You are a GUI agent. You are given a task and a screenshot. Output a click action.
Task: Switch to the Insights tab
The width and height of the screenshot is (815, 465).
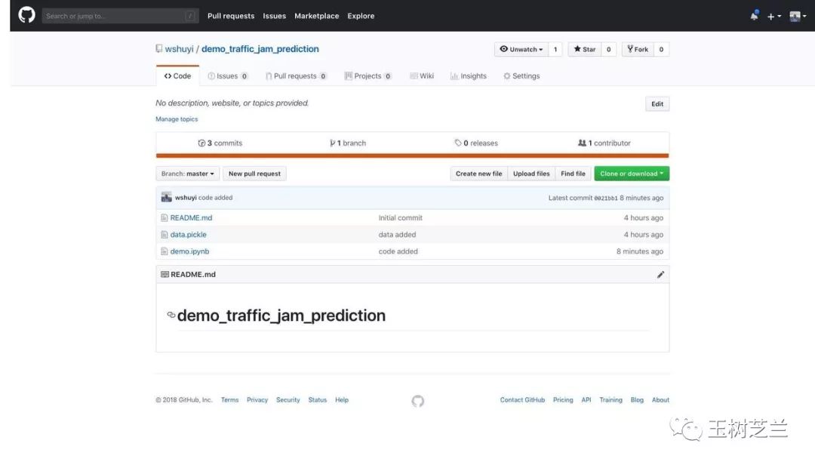(469, 76)
